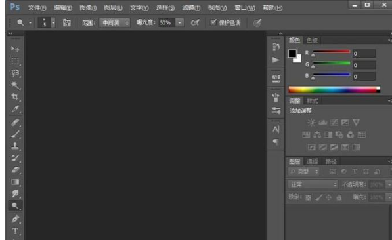Screen dimensions: 392x240
Task: Open the 正常 blend mode dropdown
Action: [313, 184]
